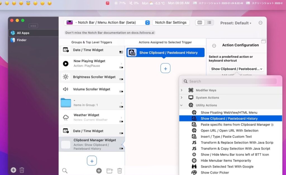Viewport: 286px width, 175px height.
Task: Switch to column view layout
Action: pos(199,23)
